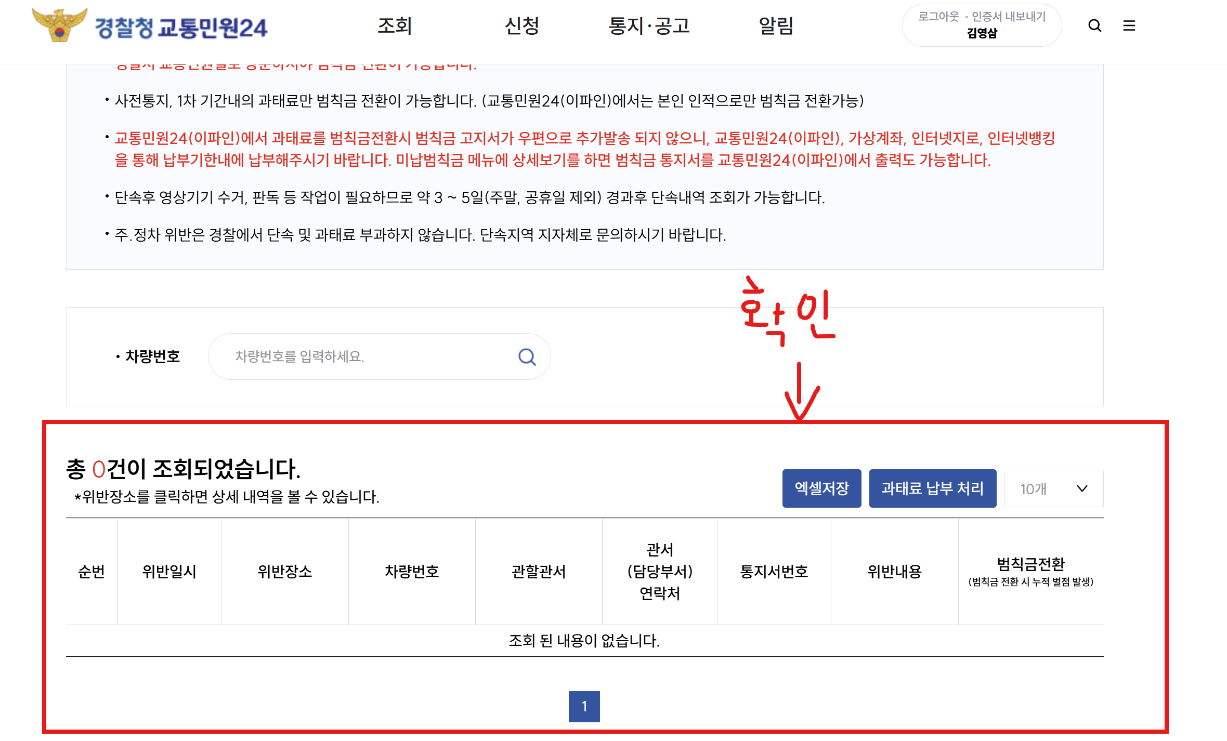Open the 통지·공고 menu
The width and height of the screenshot is (1227, 741).
[649, 26]
